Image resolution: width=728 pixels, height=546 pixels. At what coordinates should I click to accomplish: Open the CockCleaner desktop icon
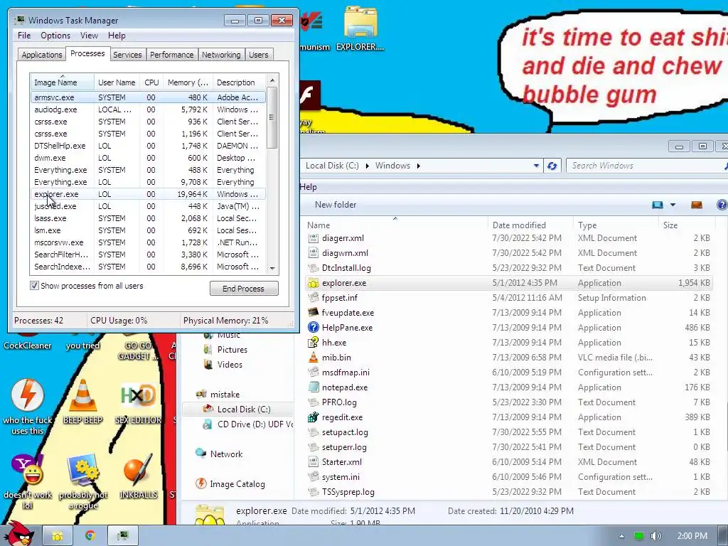[28, 345]
